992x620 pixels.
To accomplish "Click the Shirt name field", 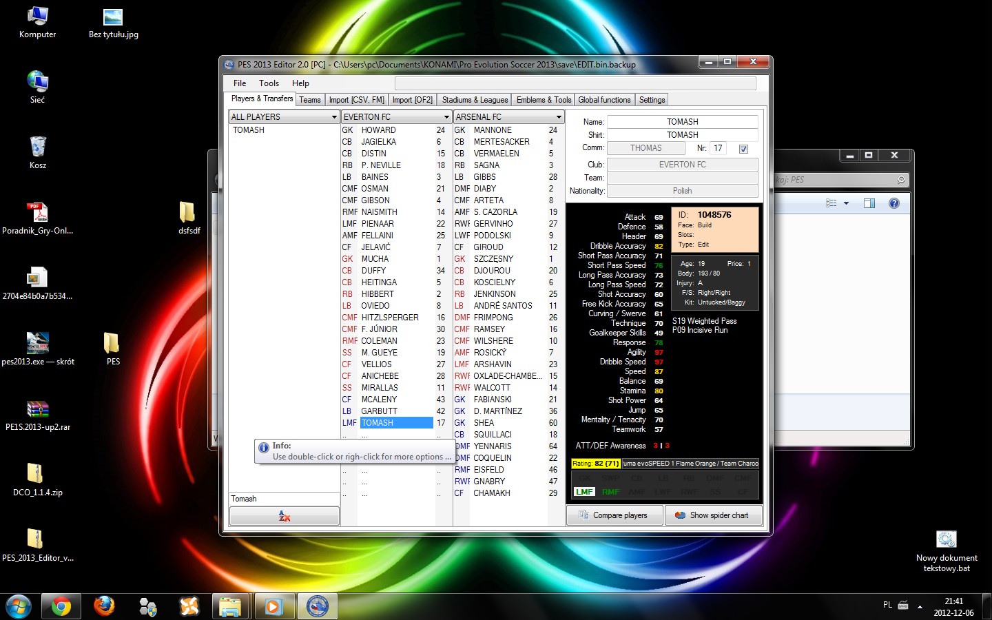I will pyautogui.click(x=682, y=135).
